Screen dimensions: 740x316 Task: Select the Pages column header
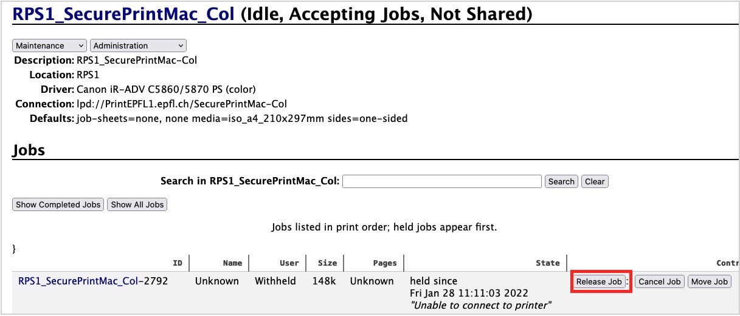(x=384, y=263)
